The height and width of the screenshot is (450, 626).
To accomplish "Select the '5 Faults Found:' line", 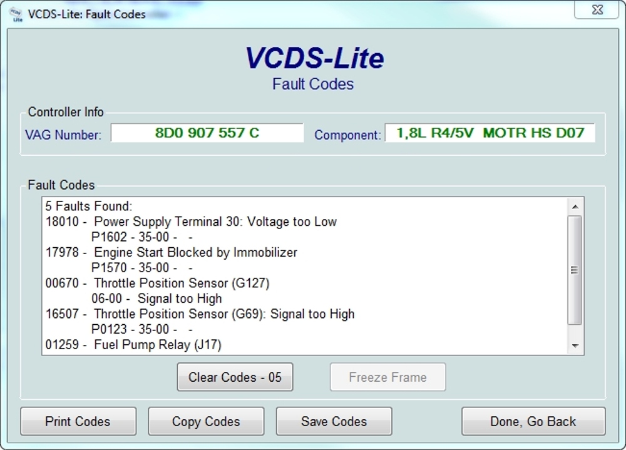I will pyautogui.click(x=89, y=206).
